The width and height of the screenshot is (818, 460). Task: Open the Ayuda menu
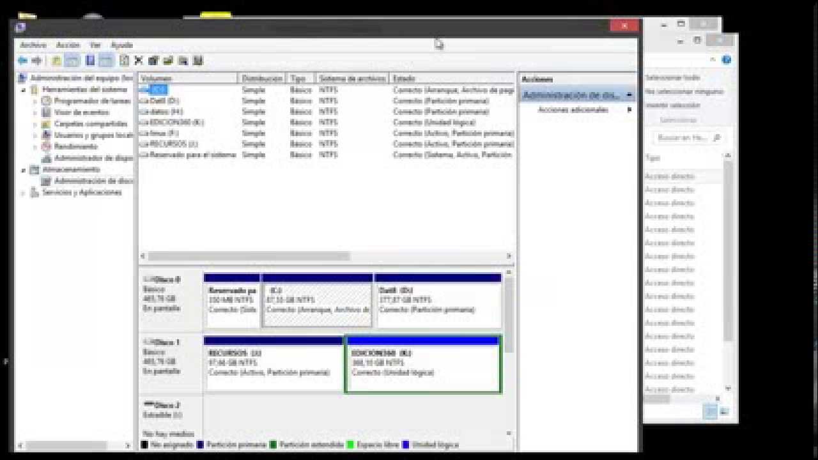tap(121, 45)
